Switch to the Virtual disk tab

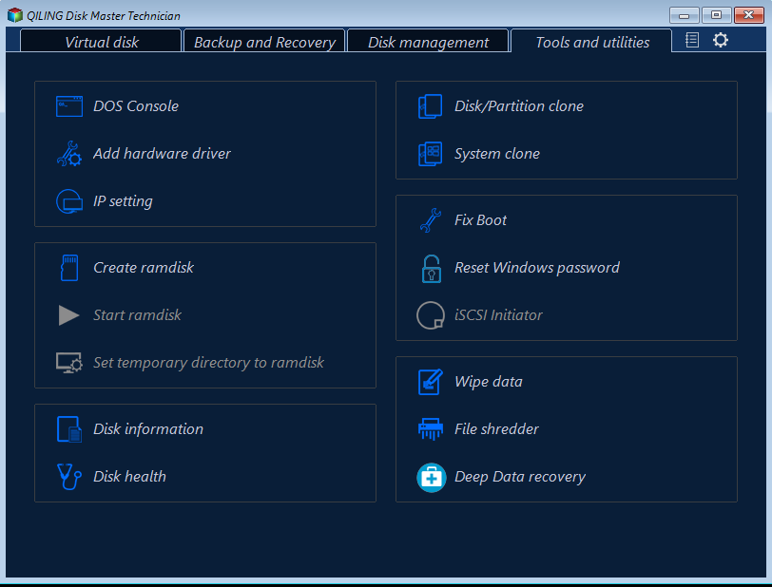click(101, 42)
